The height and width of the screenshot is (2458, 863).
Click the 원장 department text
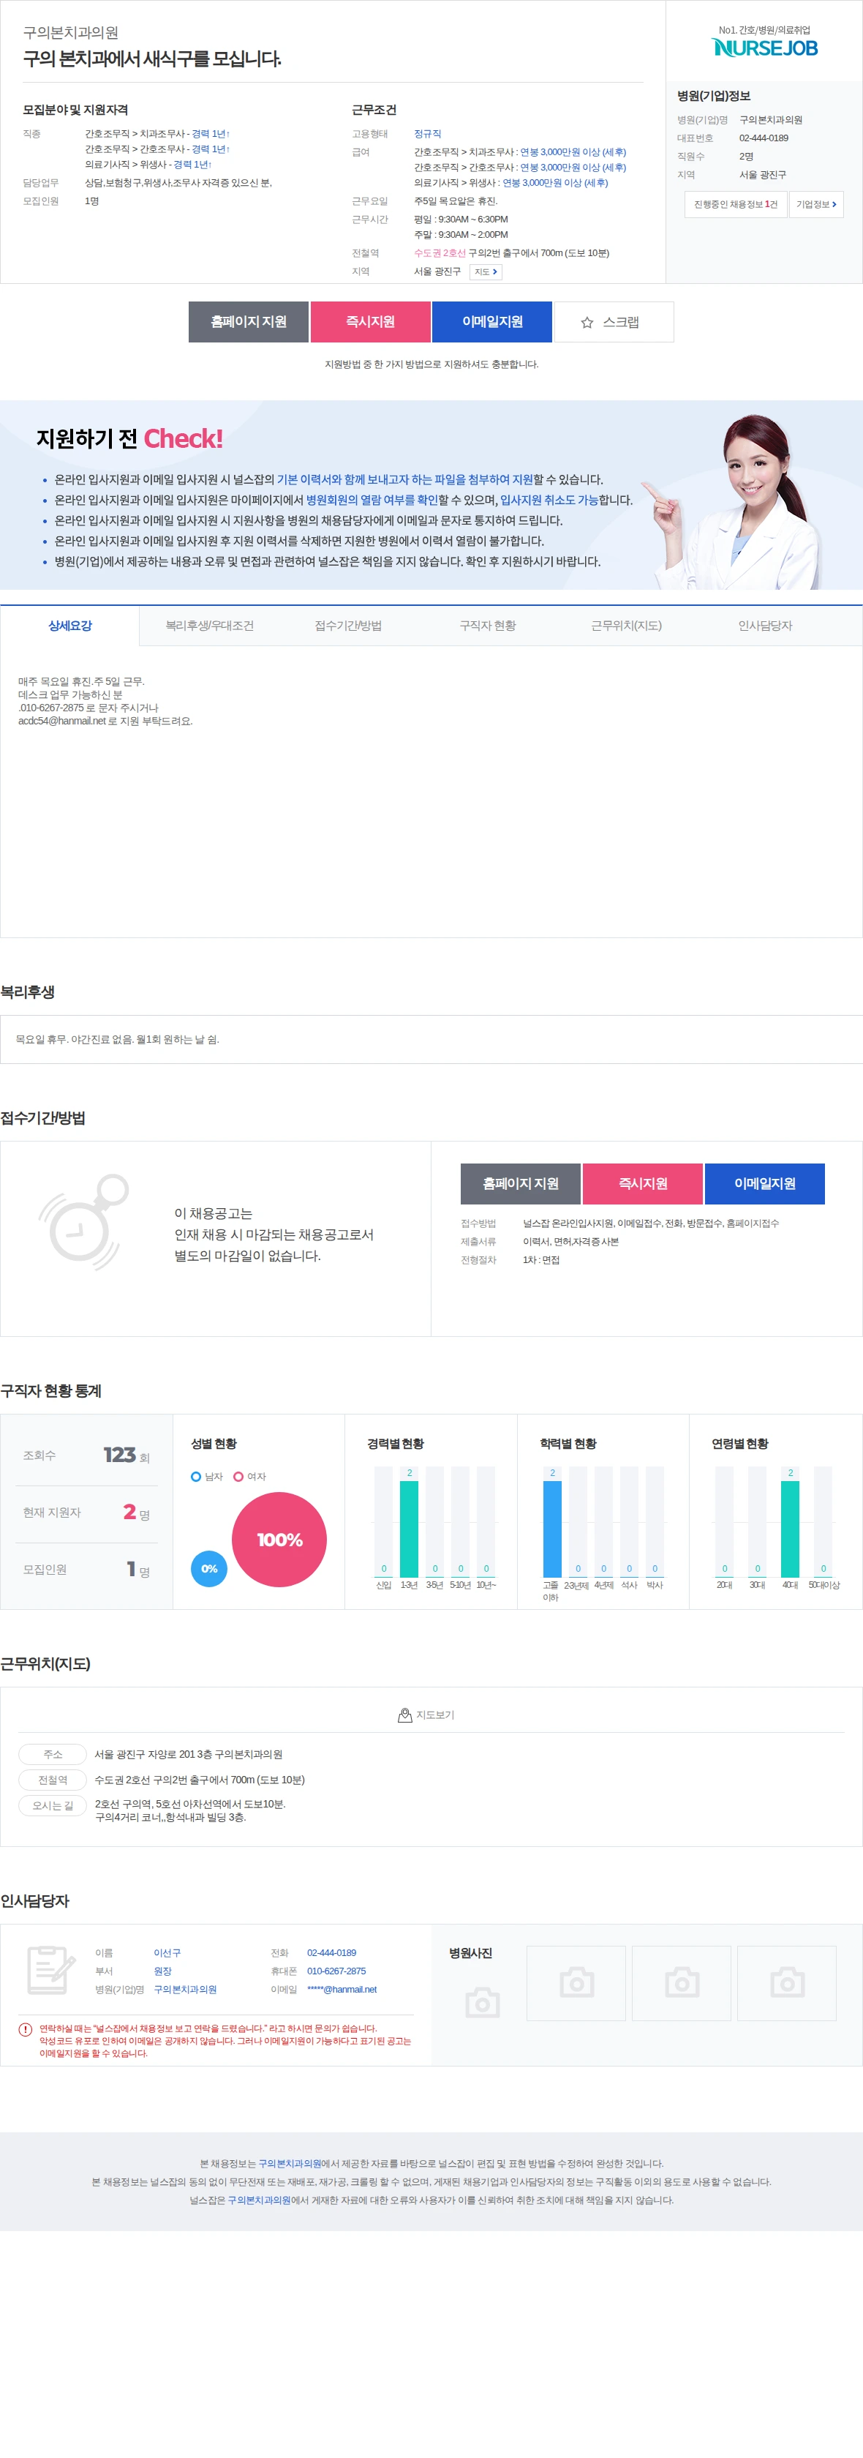[162, 1971]
